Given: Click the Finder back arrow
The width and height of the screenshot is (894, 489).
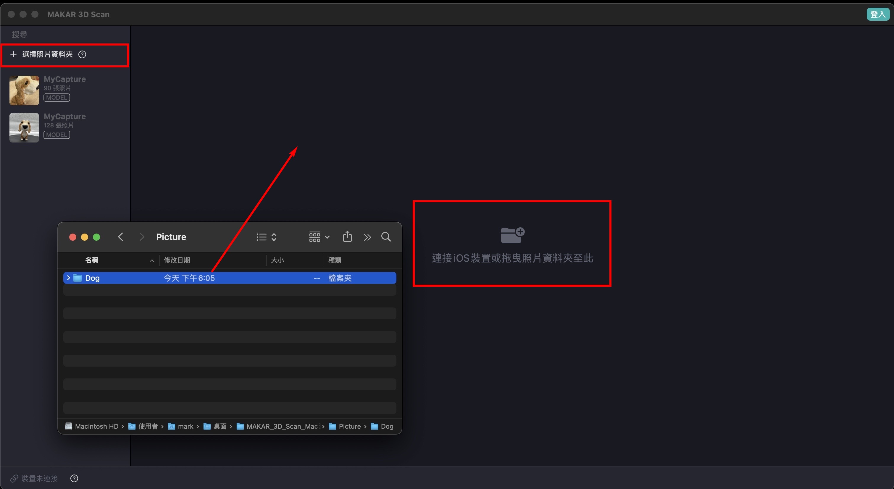Looking at the screenshot, I should point(120,237).
